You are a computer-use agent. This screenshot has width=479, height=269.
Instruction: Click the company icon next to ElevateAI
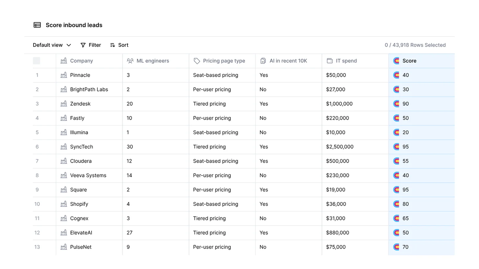pos(64,233)
